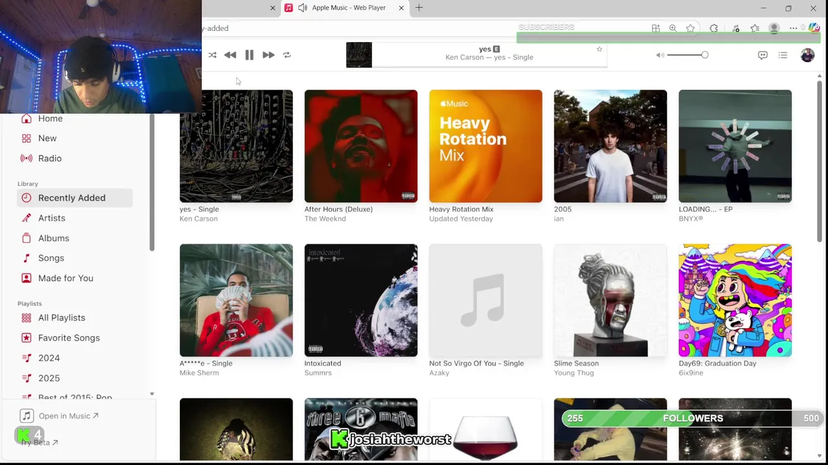Favorite the playing song with the star
This screenshot has width=828, height=465.
pos(599,49)
